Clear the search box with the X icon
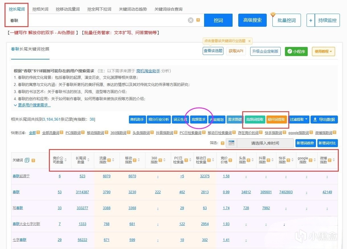The height and width of the screenshot is (249, 347). click(x=191, y=20)
